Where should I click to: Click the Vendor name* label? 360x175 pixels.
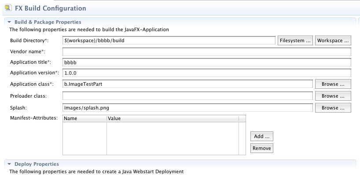pos(28,51)
